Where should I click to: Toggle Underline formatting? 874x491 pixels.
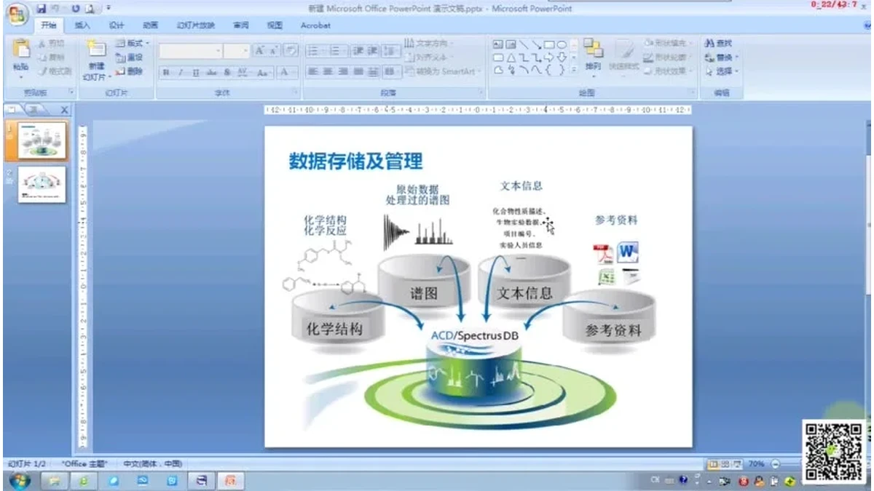[x=196, y=72]
